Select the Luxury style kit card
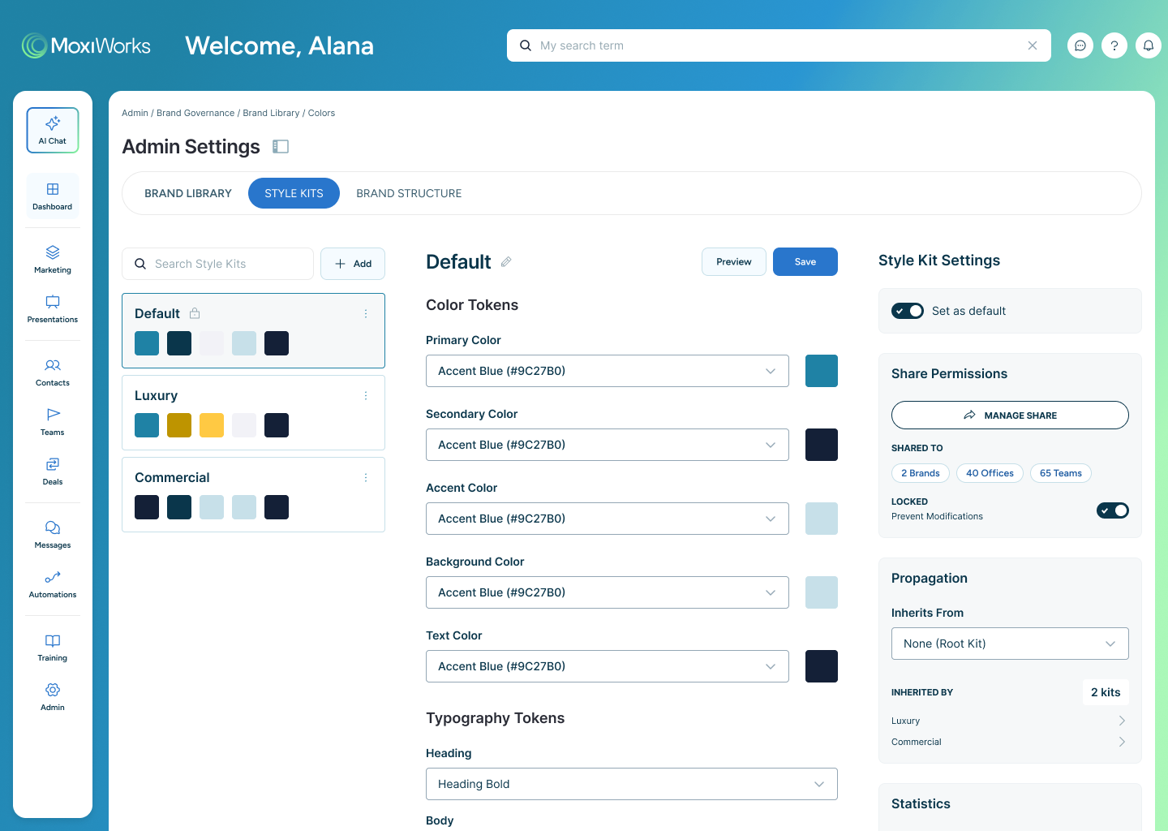The height and width of the screenshot is (831, 1168). coord(253,412)
